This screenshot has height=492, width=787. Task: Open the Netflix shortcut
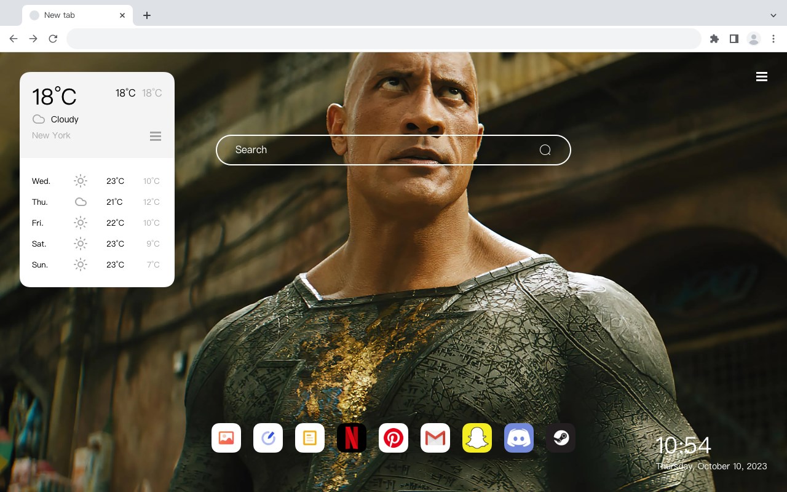click(352, 438)
